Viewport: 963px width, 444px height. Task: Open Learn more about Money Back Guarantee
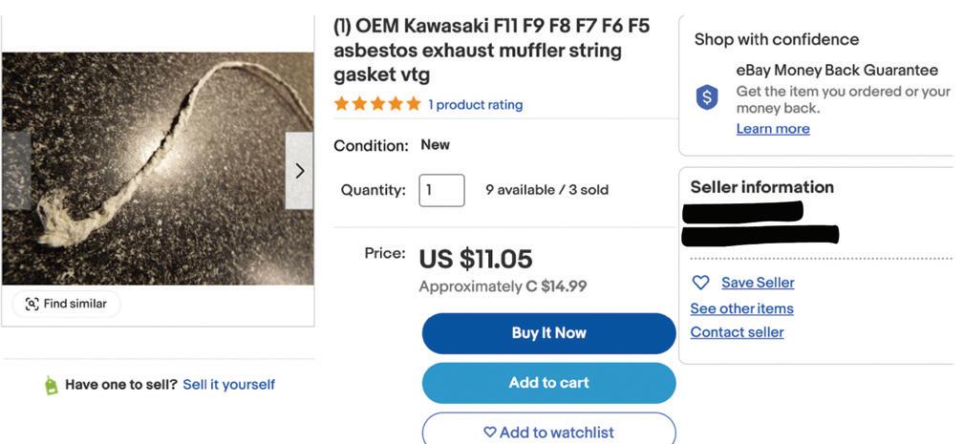click(x=772, y=129)
